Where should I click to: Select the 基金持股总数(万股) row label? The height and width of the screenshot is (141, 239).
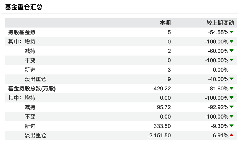point(32,89)
